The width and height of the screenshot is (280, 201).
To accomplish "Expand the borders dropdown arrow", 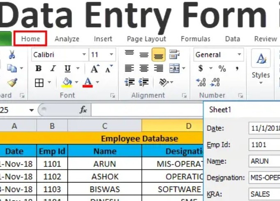I will tap(49, 83).
